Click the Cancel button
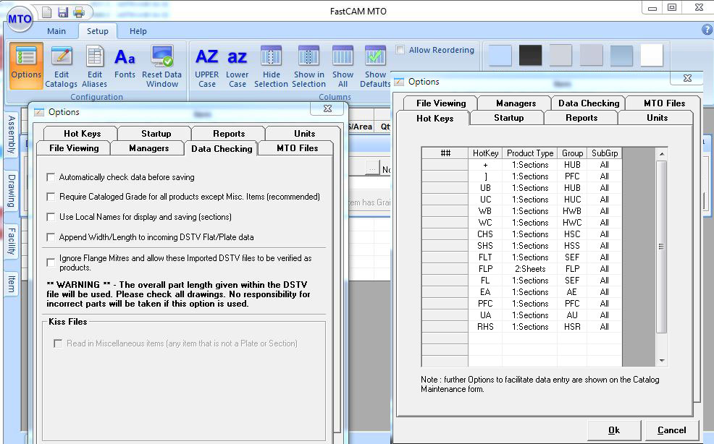714x444 pixels. click(x=671, y=430)
